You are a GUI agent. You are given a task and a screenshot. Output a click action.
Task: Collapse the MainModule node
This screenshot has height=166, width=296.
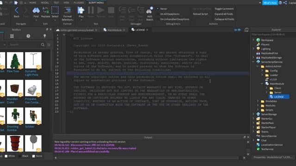tap(262, 83)
